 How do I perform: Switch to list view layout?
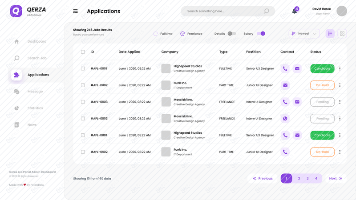click(330, 34)
